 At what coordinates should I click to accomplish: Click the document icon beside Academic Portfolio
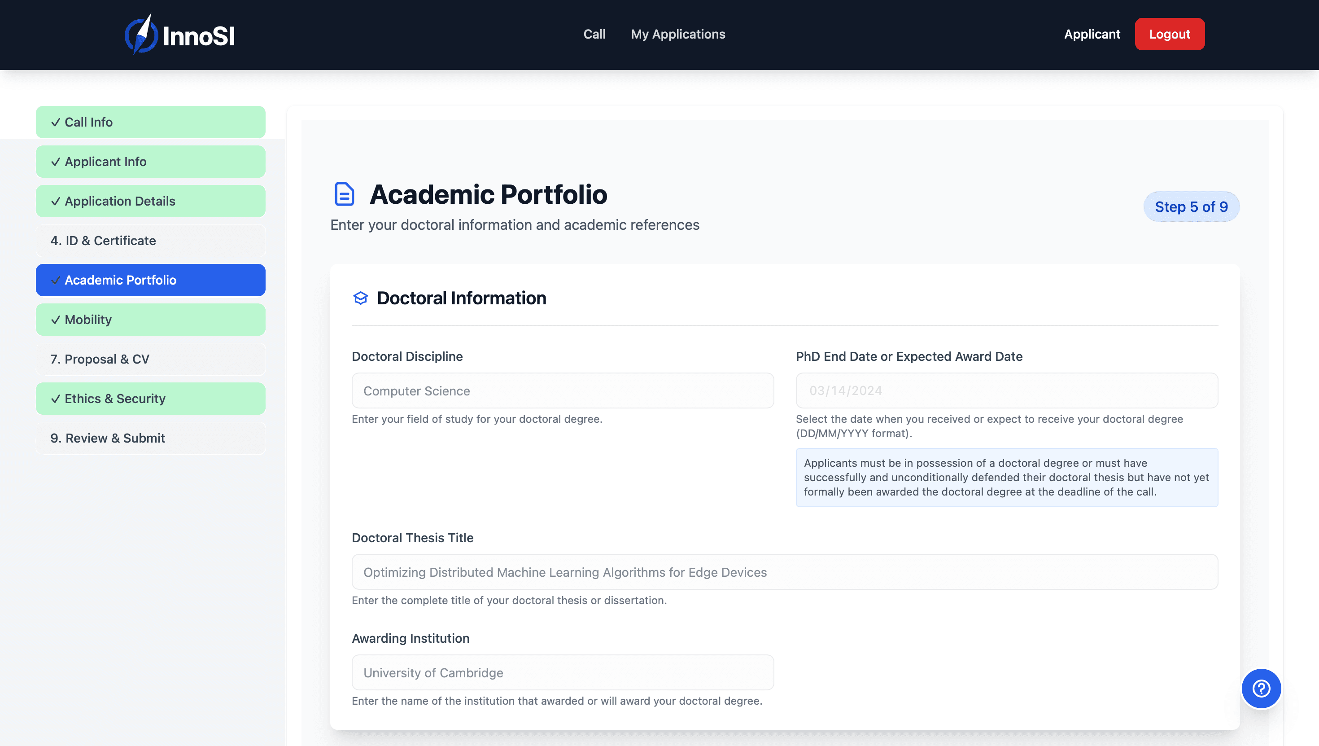[344, 193]
